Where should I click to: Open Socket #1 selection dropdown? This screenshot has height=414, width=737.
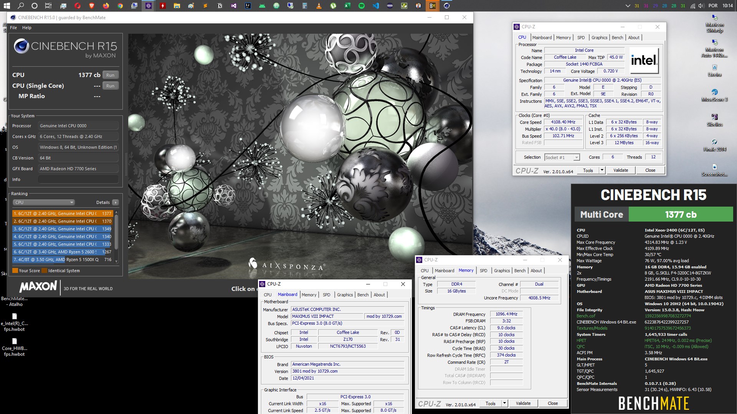[562, 157]
